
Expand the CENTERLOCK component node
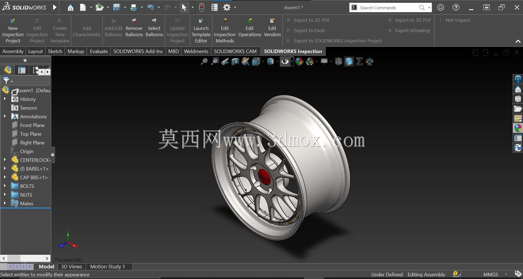click(5, 160)
